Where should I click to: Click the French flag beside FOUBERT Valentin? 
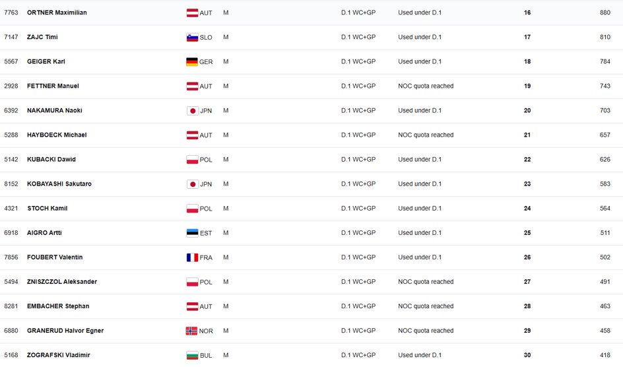[192, 257]
